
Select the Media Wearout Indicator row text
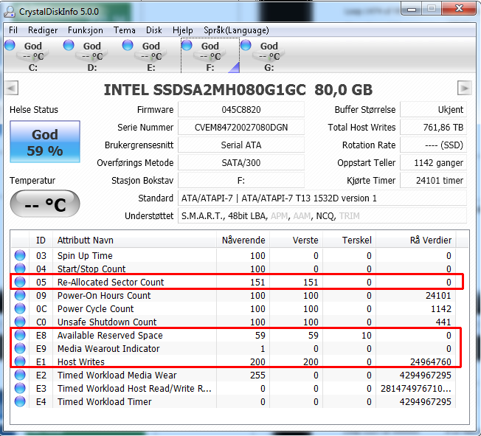coord(108,348)
